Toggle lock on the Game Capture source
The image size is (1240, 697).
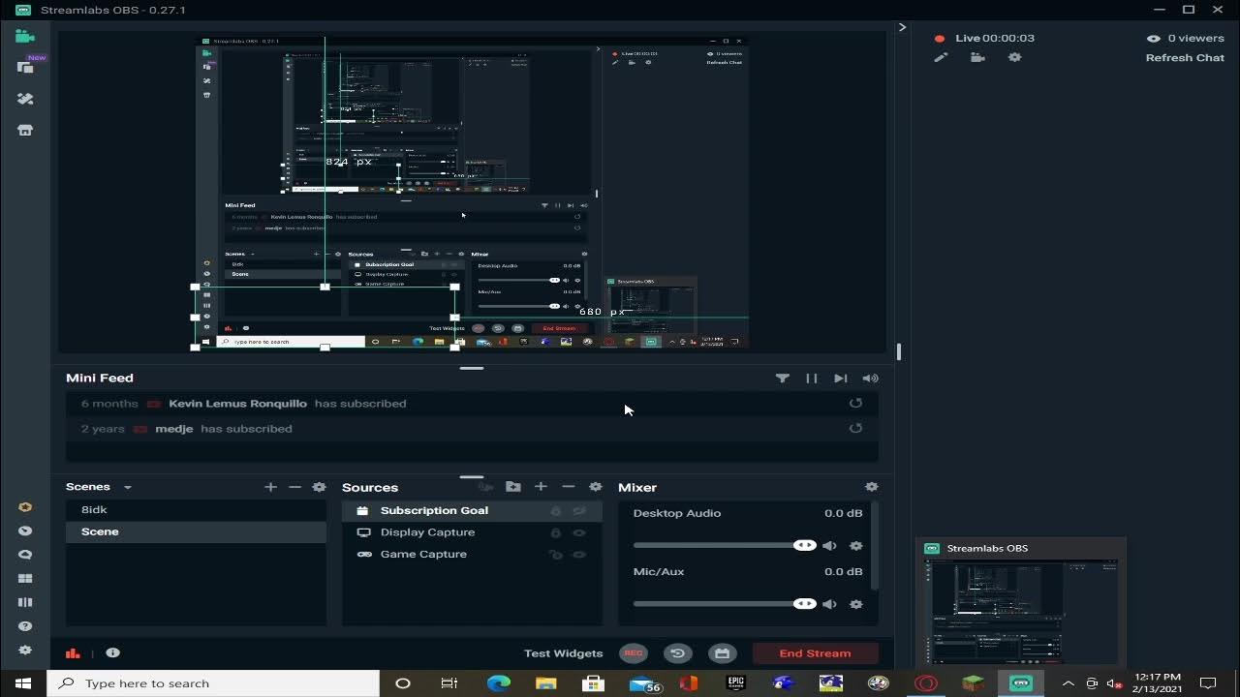pyautogui.click(x=555, y=555)
